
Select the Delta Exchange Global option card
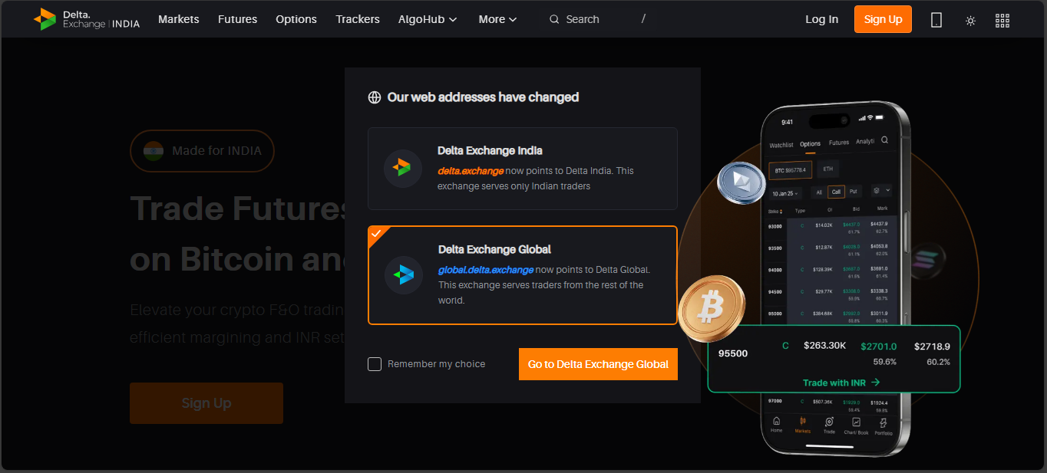coord(522,275)
